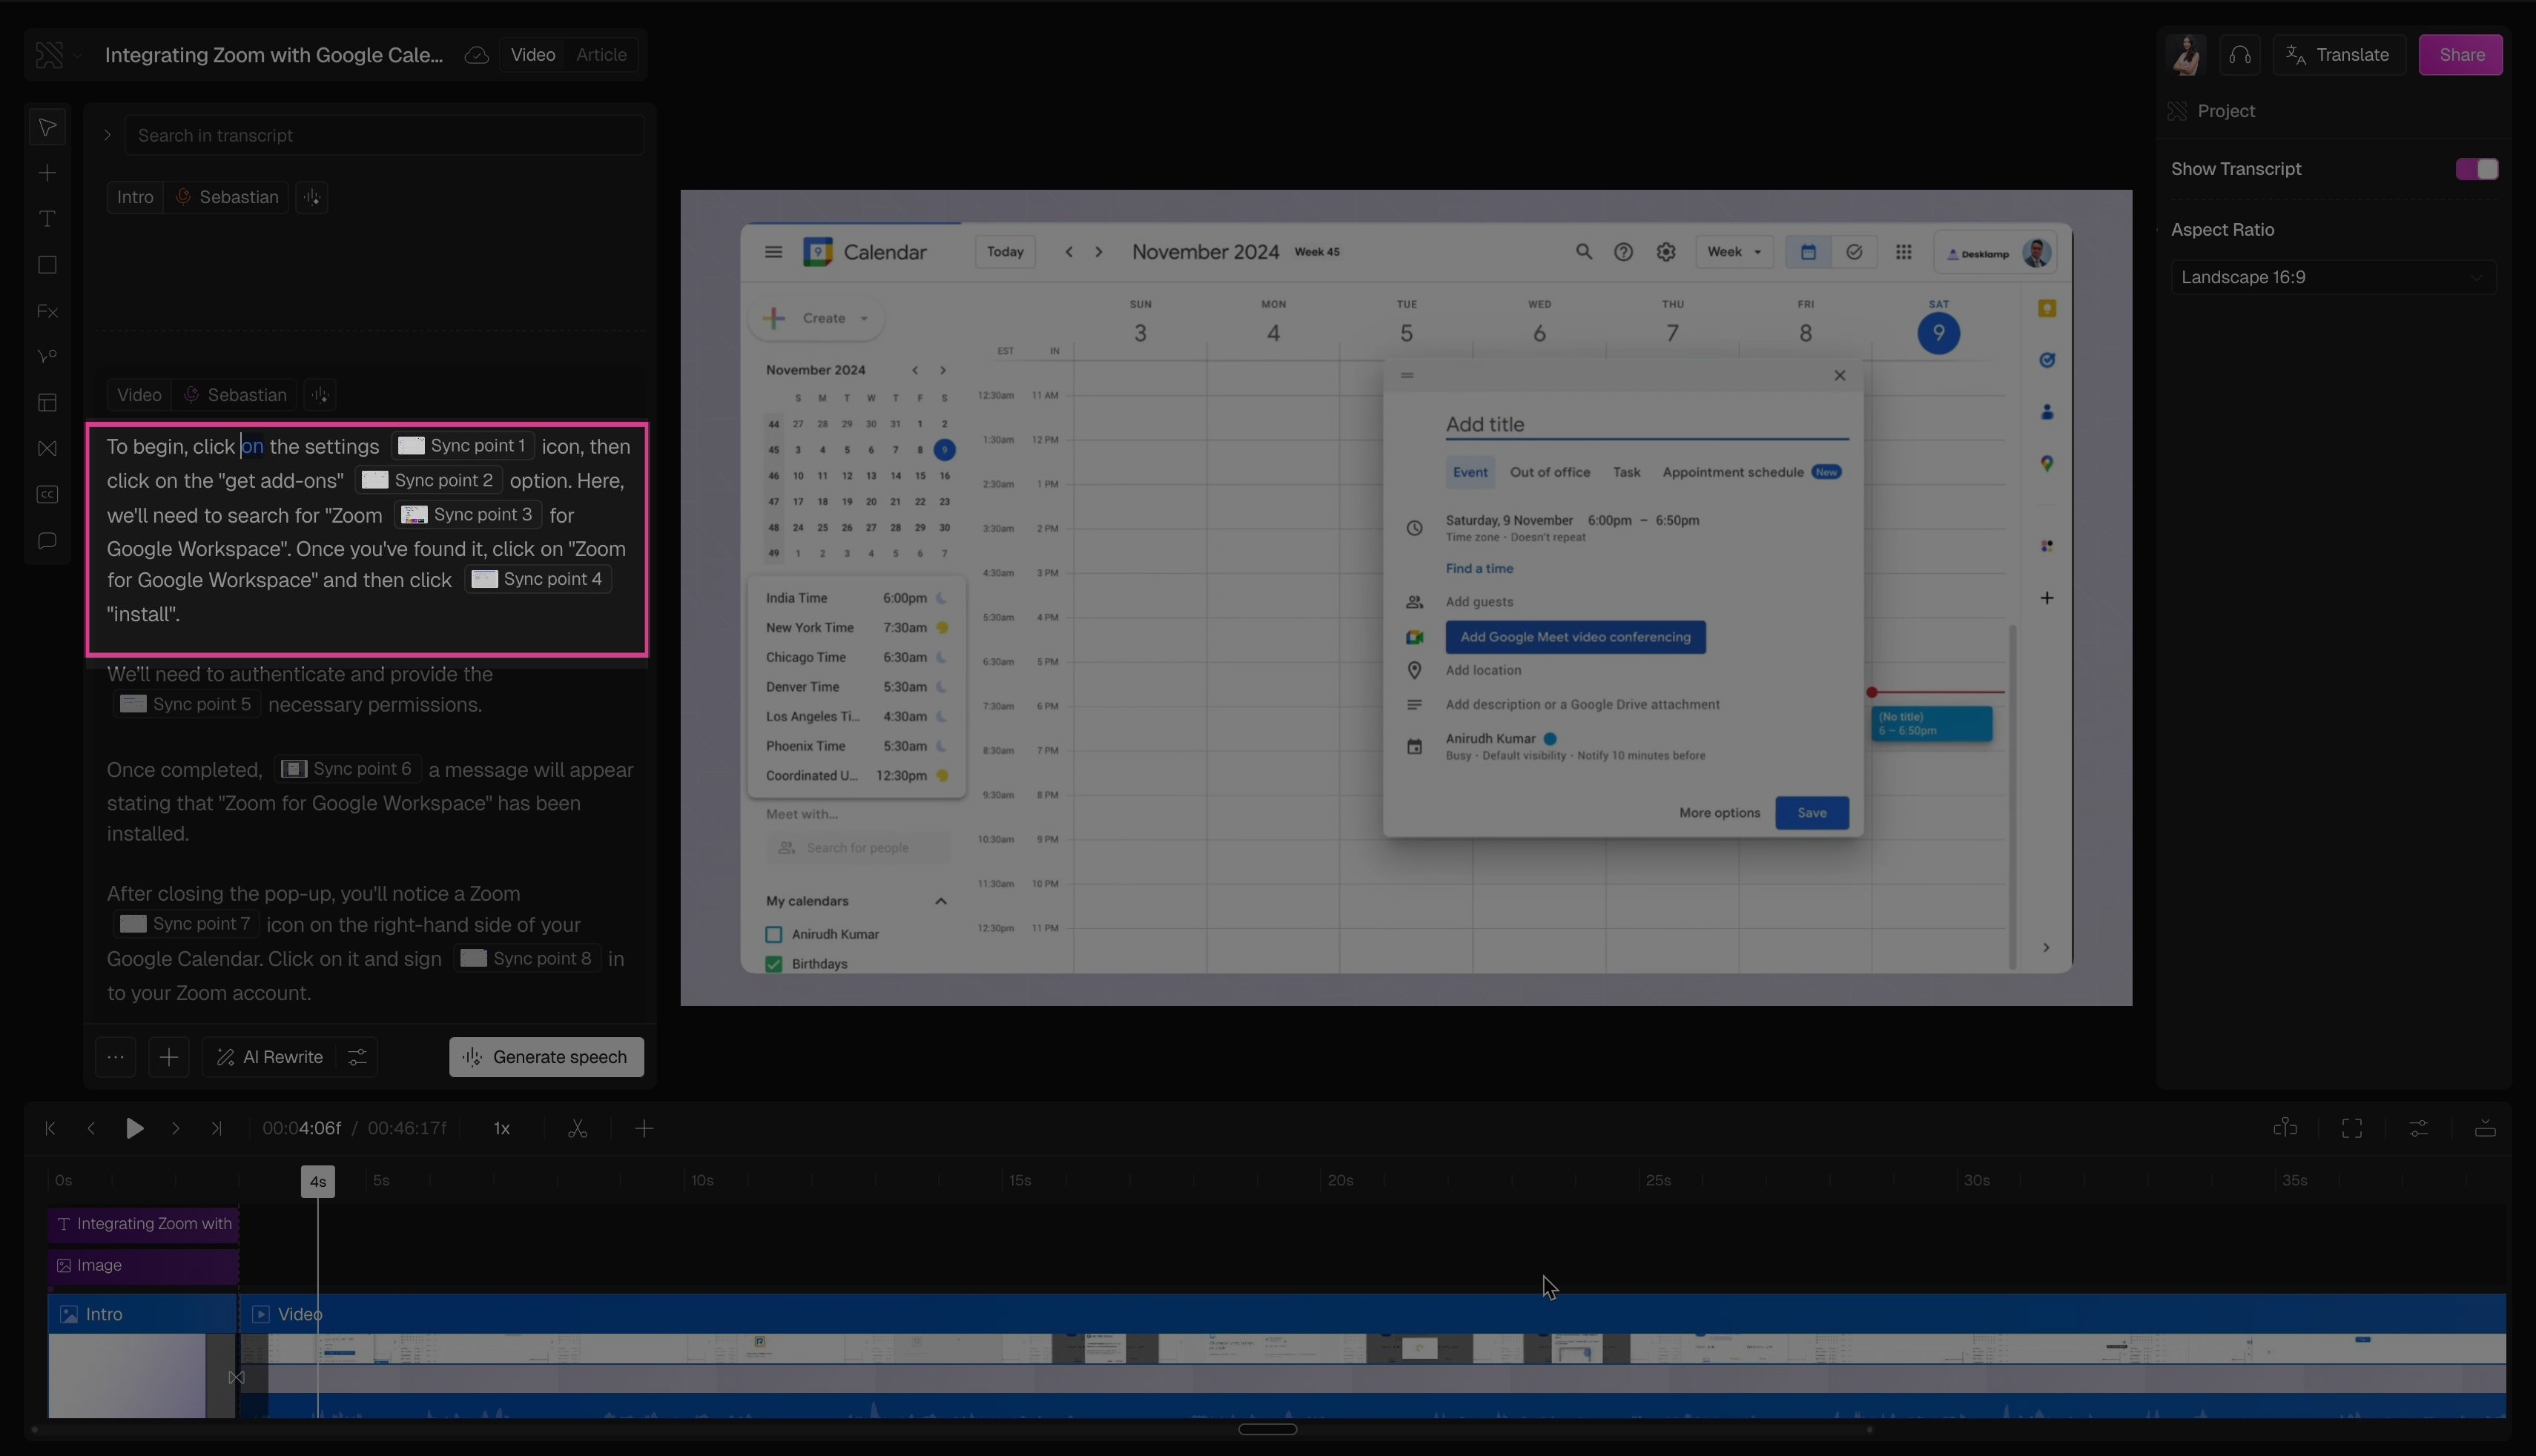This screenshot has width=2536, height=1456.
Task: Step forward one frame
Action: pyautogui.click(x=176, y=1128)
